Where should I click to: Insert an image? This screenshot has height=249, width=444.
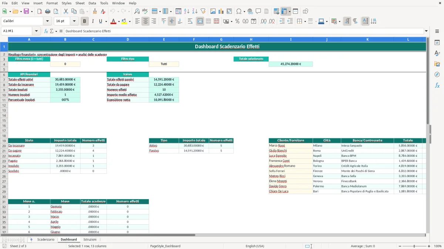[x=213, y=11]
